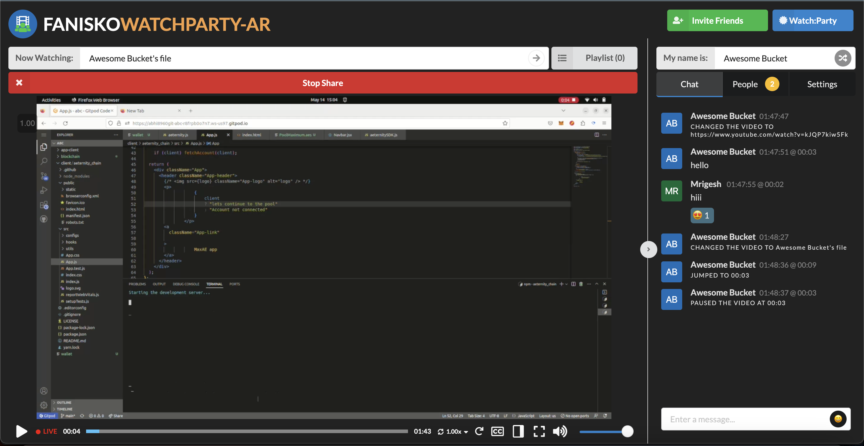Click the Invite Friends button
Viewport: 864px width, 446px height.
pyautogui.click(x=717, y=21)
